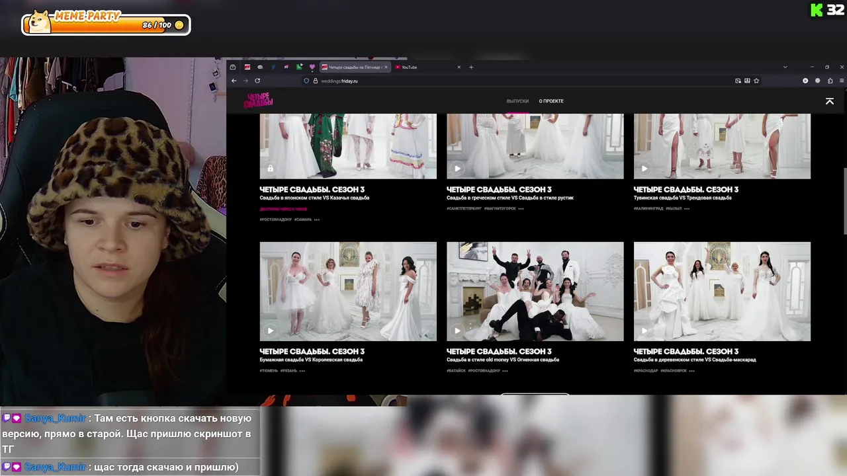Open the extensions puzzle icon
The height and width of the screenshot is (476, 847).
point(830,81)
